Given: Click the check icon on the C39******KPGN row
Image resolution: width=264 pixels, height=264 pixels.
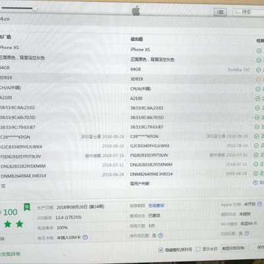Looking at the screenshot, I should [x=257, y=137].
